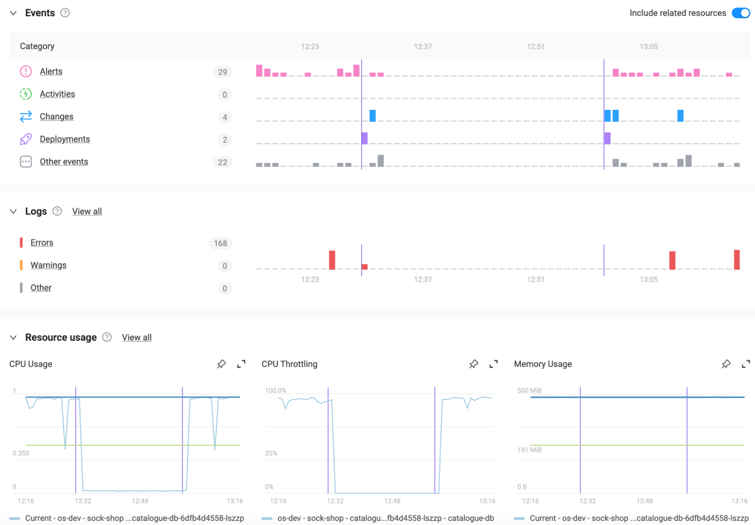Toggle the Memory Usage legend series entry
This screenshot has width=755, height=525.
tap(631, 518)
